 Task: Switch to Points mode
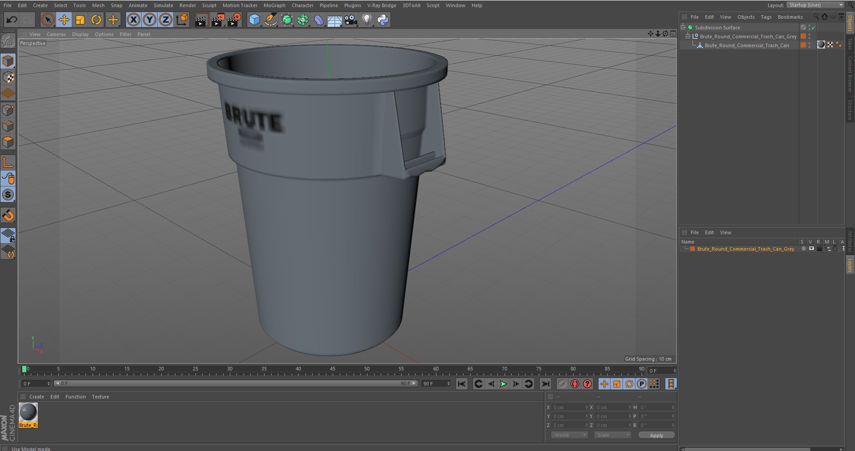tap(8, 110)
